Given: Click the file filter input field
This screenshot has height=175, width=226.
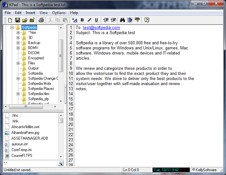Looking at the screenshot, I should [x=30, y=164].
